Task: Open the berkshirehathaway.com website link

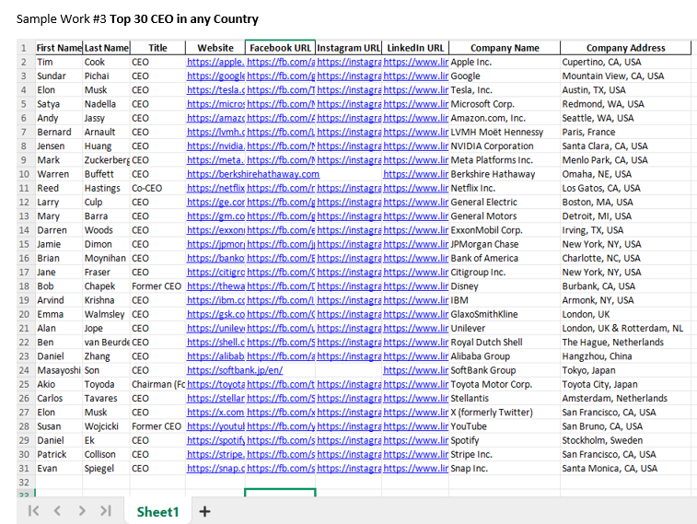Action: (x=253, y=174)
